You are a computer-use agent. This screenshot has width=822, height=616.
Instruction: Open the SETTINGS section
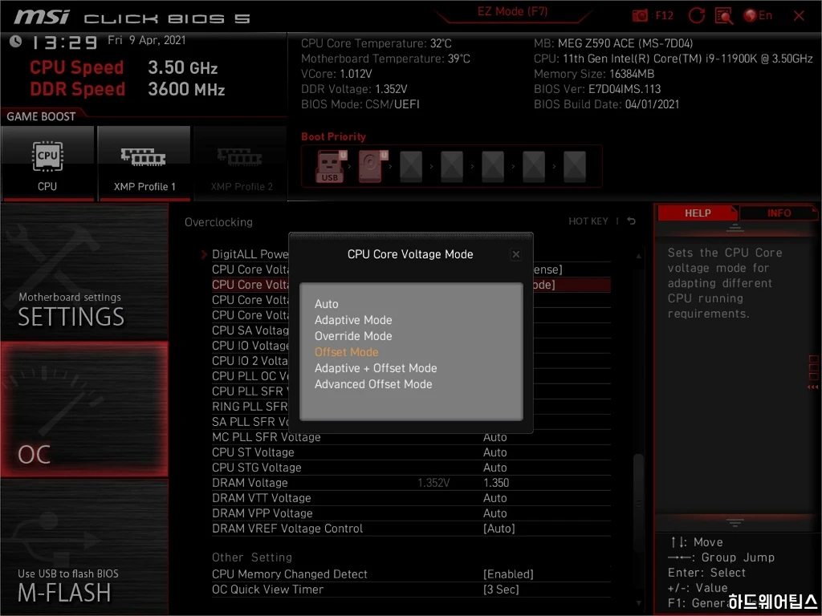[84, 273]
